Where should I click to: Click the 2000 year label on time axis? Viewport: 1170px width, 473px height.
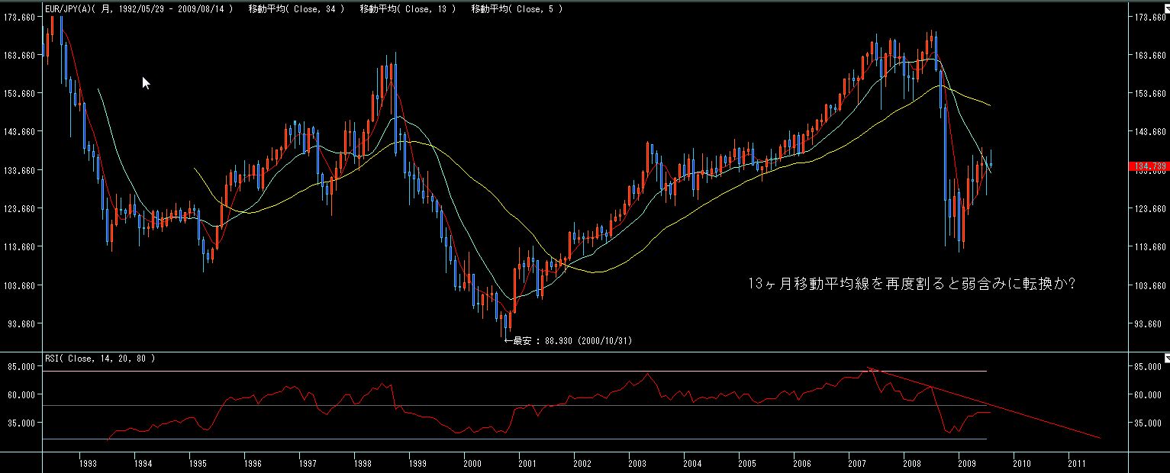coord(472,463)
